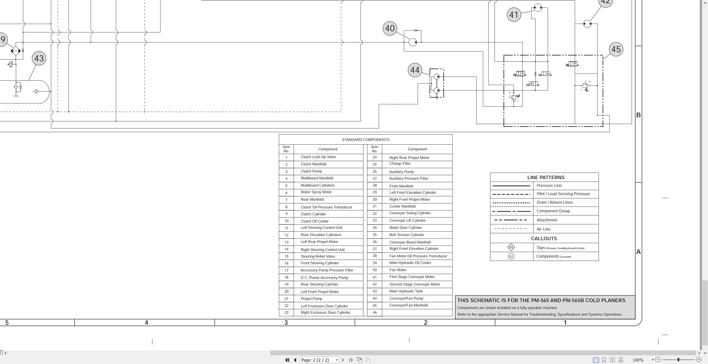Click 'First Stage Conveyor Motor' text

coord(412,277)
